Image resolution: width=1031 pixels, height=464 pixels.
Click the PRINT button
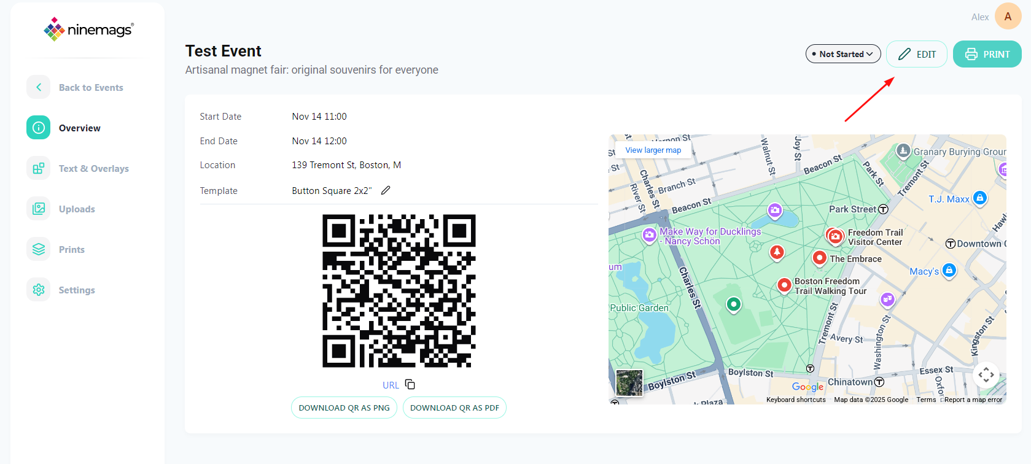coord(987,54)
